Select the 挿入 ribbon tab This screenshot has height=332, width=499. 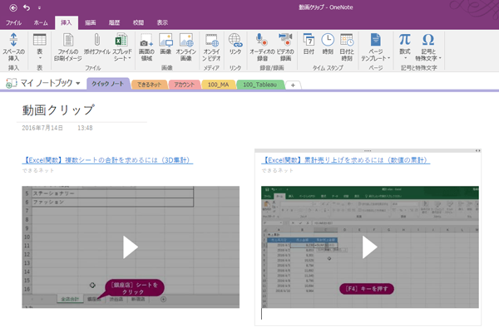67,22
